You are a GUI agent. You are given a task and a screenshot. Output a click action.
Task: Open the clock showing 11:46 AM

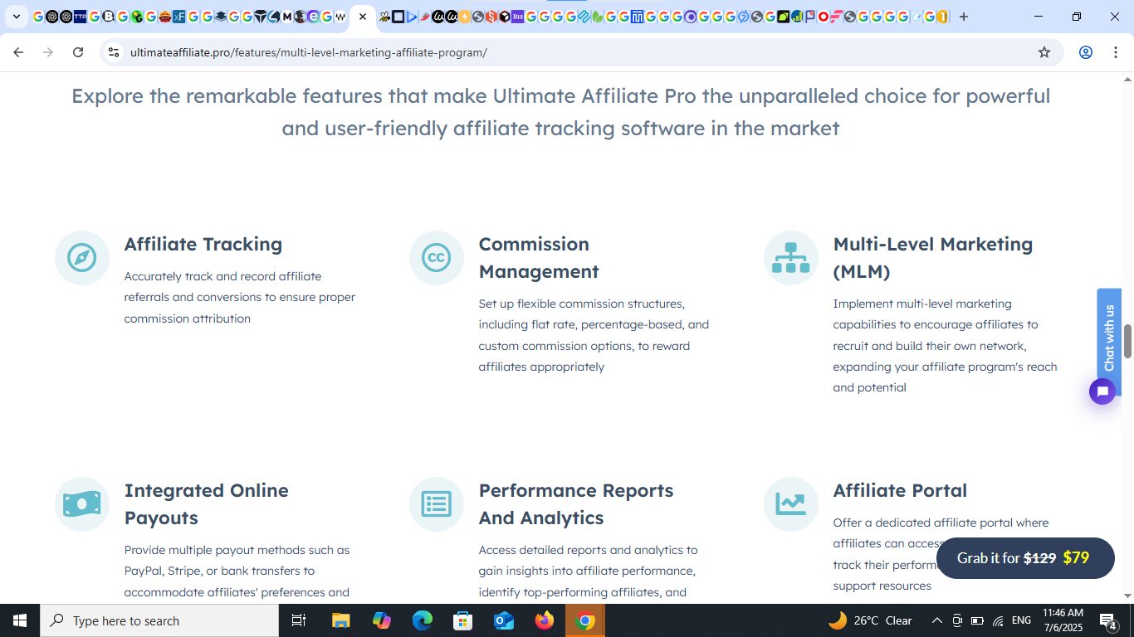coord(1063,620)
